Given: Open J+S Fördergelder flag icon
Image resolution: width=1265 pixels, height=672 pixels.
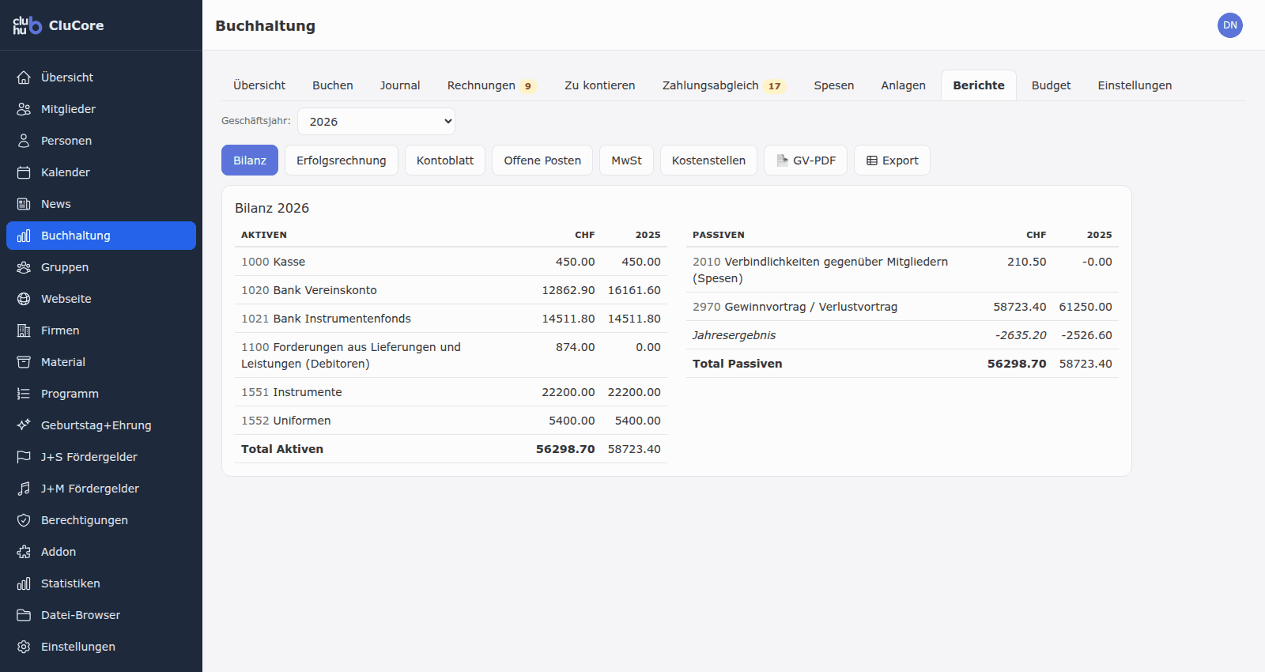Looking at the screenshot, I should click(24, 457).
